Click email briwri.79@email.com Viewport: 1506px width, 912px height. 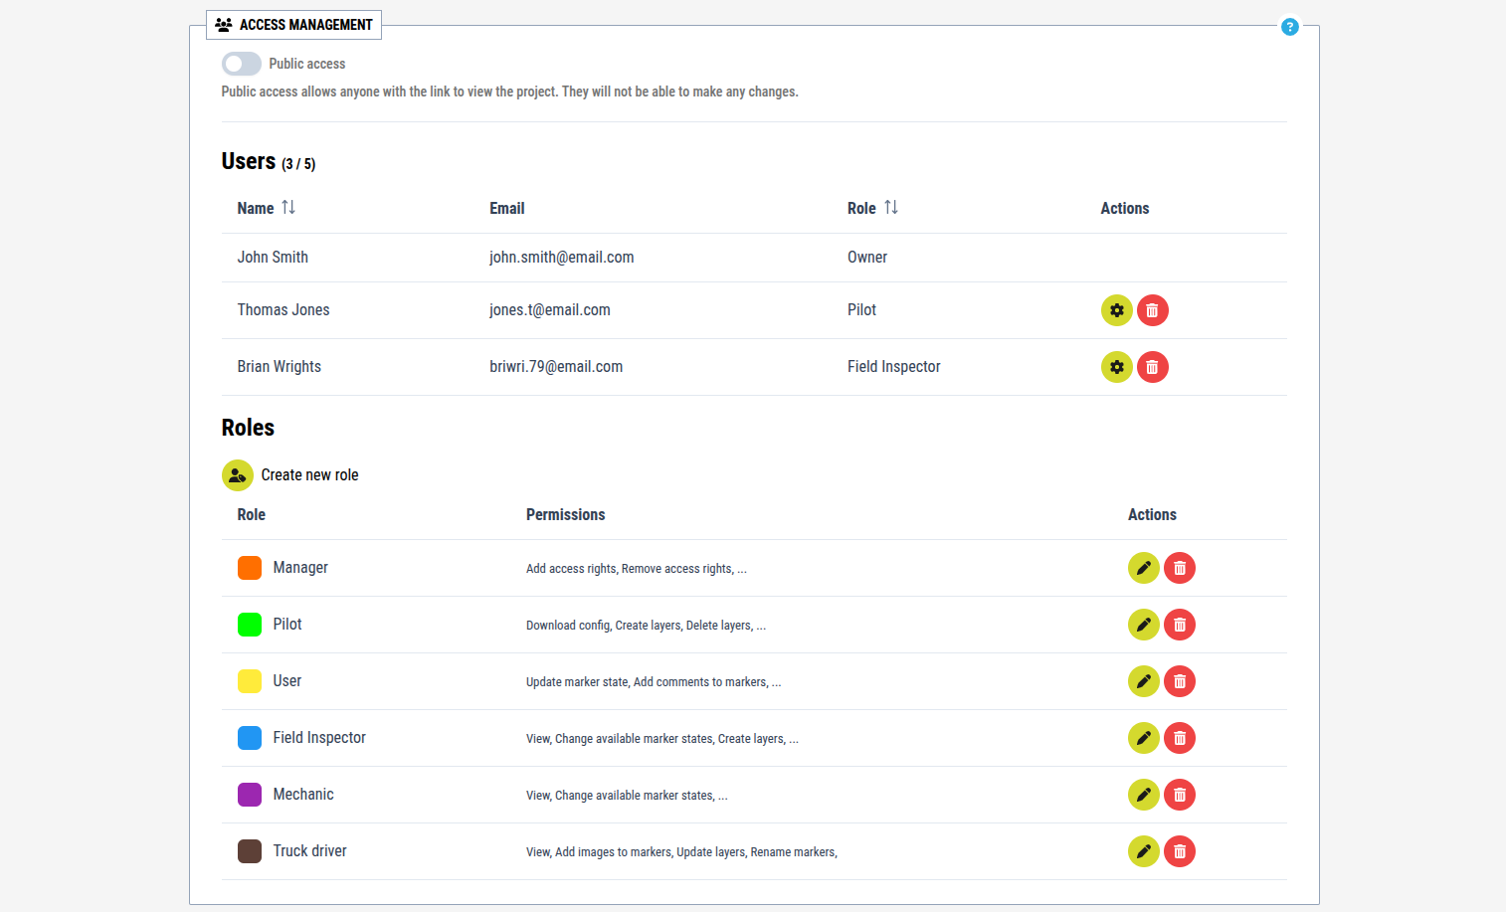tap(556, 367)
